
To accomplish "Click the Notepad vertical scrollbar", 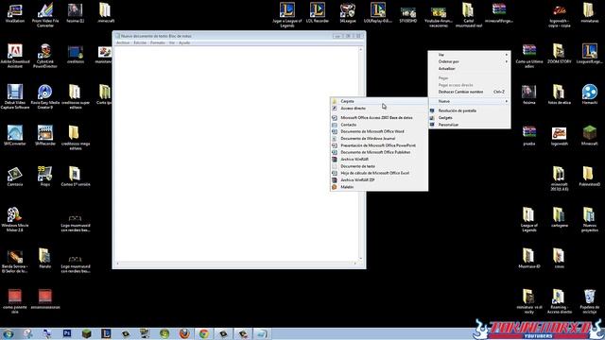I will coord(361,153).
